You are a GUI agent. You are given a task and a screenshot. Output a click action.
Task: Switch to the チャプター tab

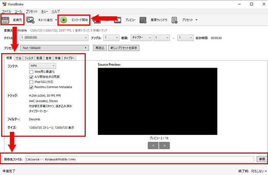(69, 58)
